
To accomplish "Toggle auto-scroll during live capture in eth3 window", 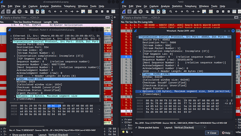I will coord(204,11).
